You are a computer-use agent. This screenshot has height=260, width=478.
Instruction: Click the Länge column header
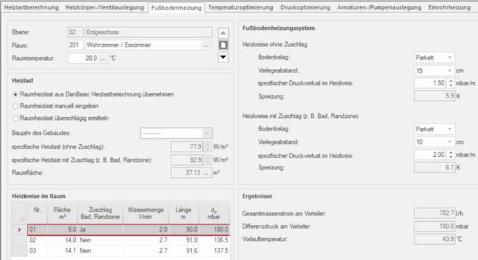click(184, 212)
